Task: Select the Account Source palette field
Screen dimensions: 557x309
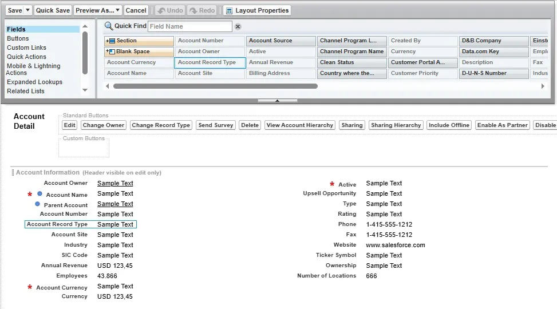Action: pyautogui.click(x=281, y=41)
